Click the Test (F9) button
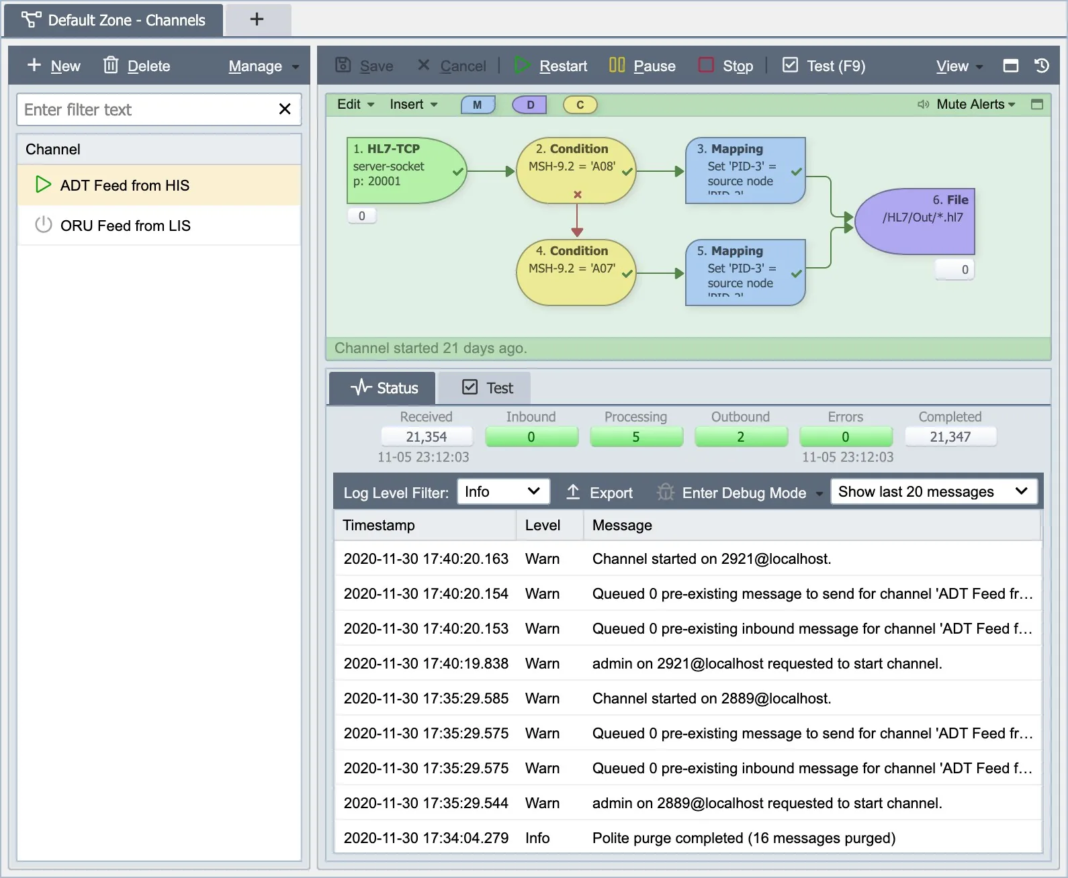Image resolution: width=1068 pixels, height=878 pixels. 824,66
